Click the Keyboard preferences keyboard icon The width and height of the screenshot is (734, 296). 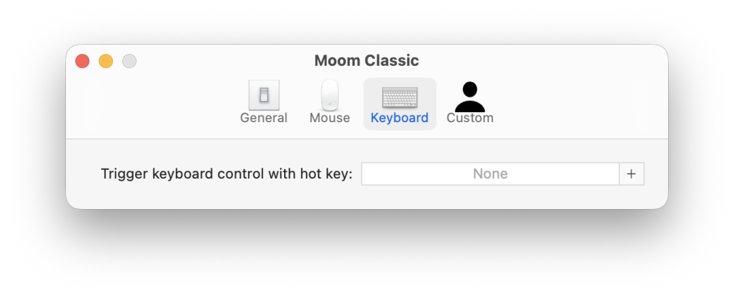400,97
